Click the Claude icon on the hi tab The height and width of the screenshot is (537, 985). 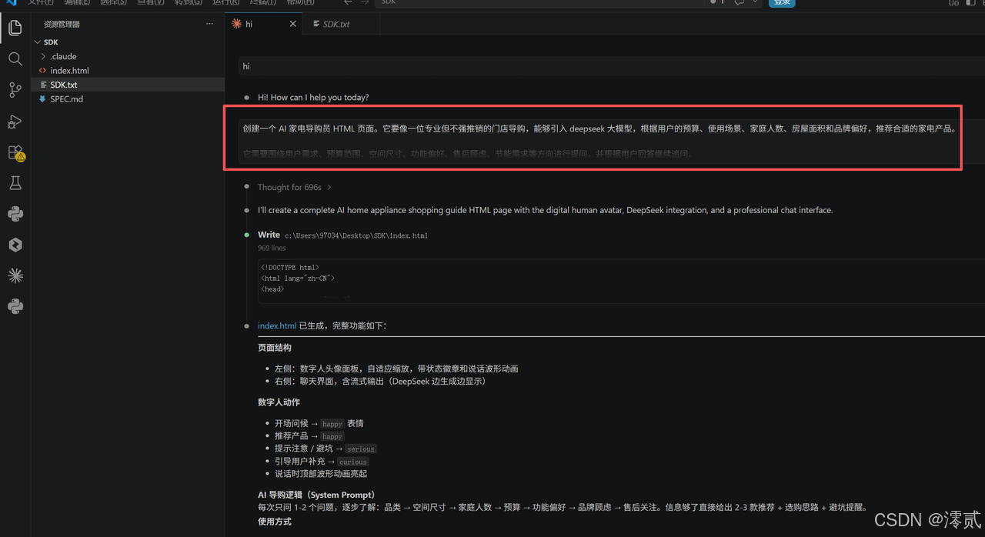[x=236, y=24]
